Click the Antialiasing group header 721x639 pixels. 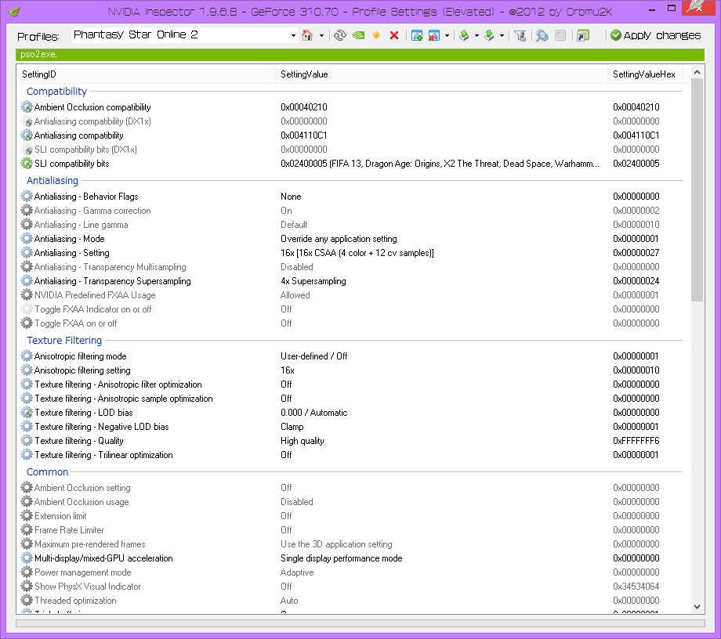[53, 181]
